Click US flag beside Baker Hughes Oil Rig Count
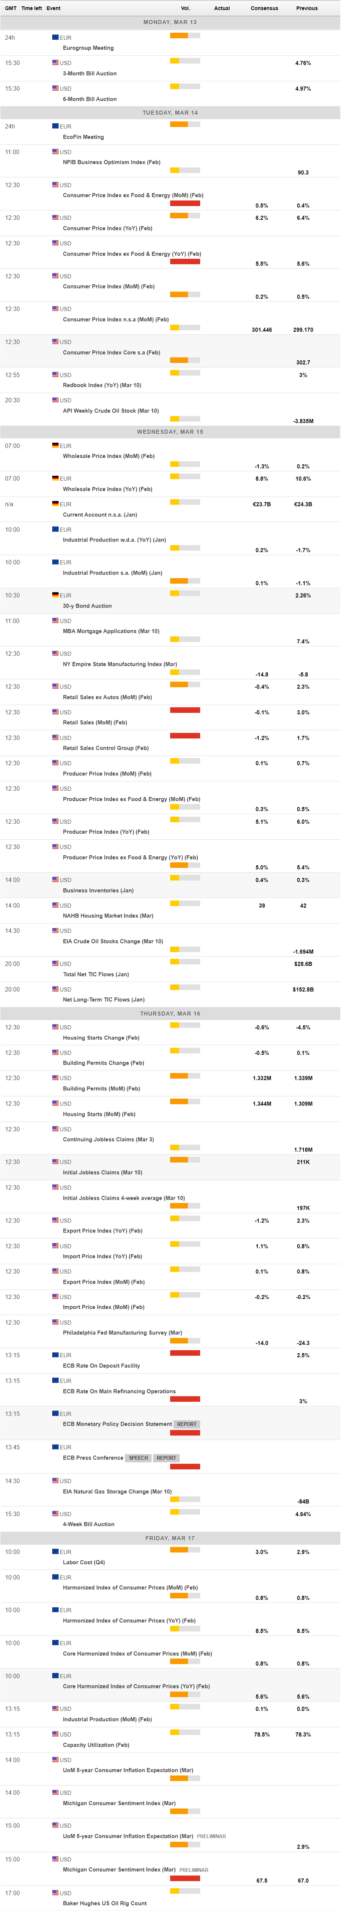 [56, 1892]
